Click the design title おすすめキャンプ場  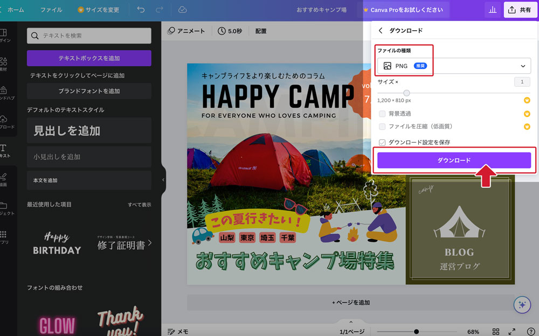[321, 10]
